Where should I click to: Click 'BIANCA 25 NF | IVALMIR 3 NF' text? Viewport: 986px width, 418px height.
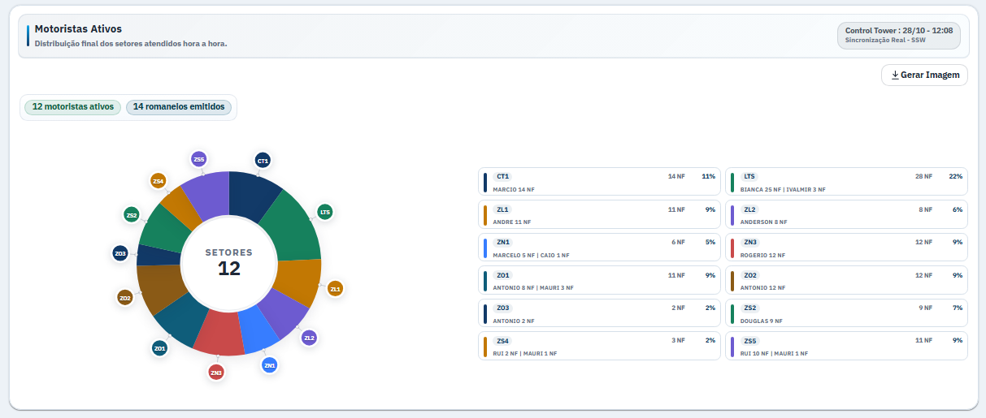pyautogui.click(x=783, y=189)
